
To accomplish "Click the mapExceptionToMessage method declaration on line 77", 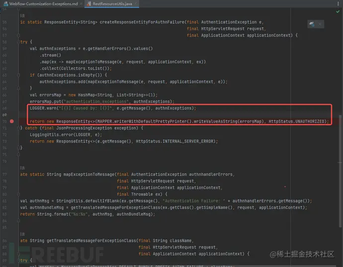I will point(89,174).
